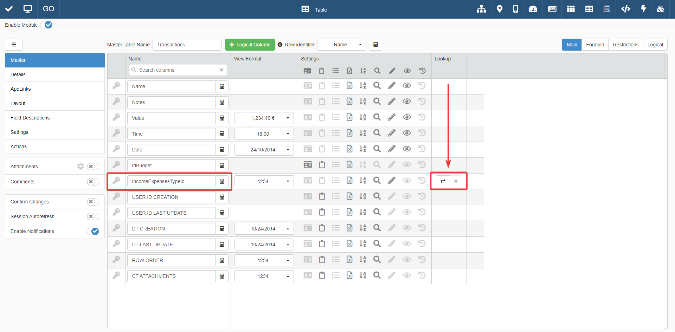The image size is (675, 332).
Task: Click the lightning bolt icon in top bar
Action: 643,9
